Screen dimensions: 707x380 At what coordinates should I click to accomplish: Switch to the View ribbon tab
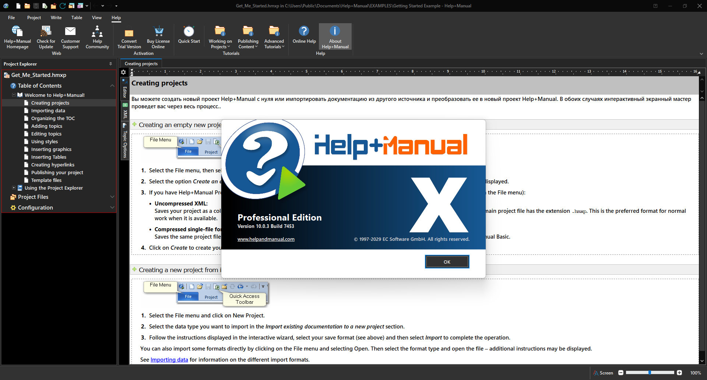point(97,18)
